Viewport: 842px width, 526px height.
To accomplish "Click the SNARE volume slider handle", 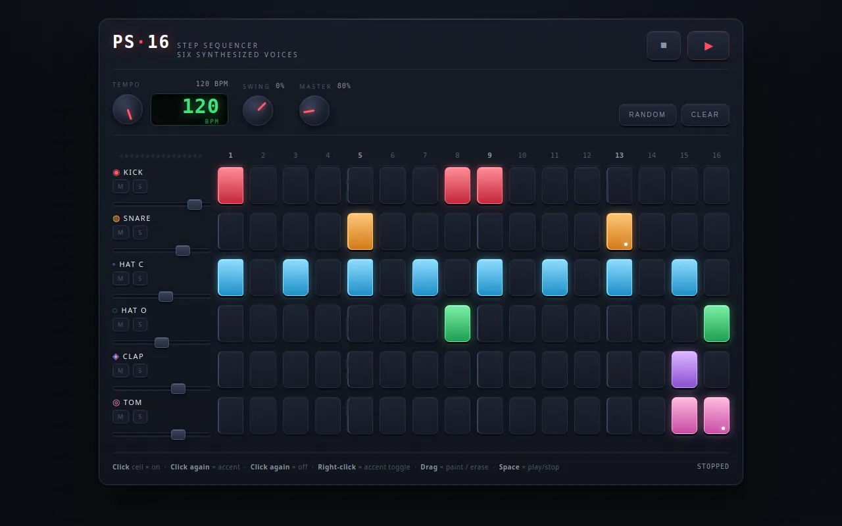I will coord(183,251).
